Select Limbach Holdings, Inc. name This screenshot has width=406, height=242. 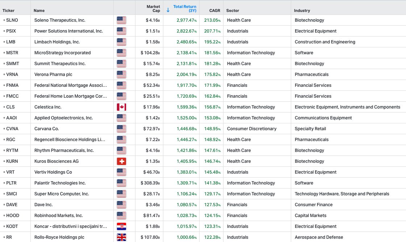coord(57,42)
